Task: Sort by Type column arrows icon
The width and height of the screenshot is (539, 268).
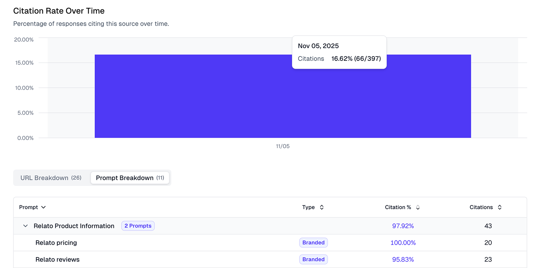Action: click(x=322, y=207)
